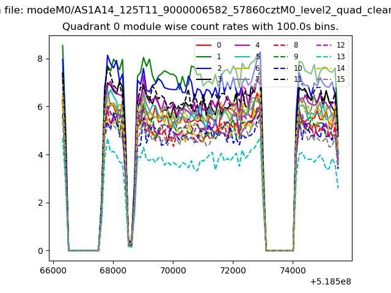The height and width of the screenshot is (293, 391).
Task: Select the dashed magenta legend entry 12
Action: 331,45
